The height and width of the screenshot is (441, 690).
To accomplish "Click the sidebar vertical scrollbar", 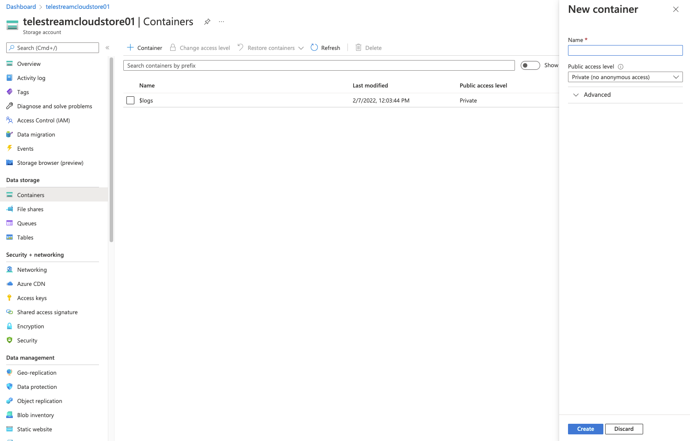I will point(111,150).
